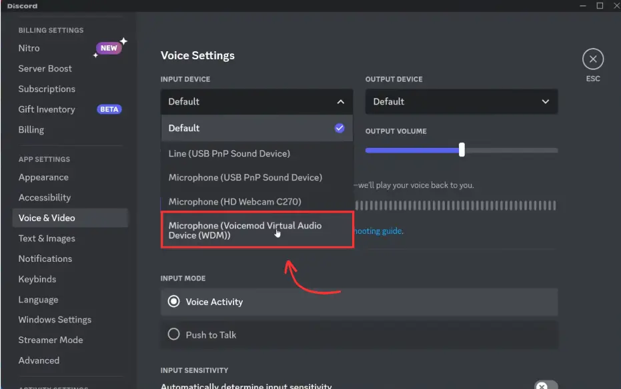Open Text & Images settings
621x389 pixels.
[x=47, y=238]
